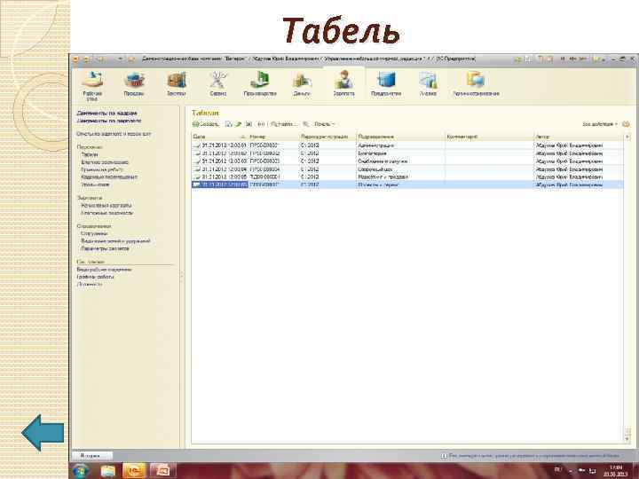This screenshot has width=639, height=479.
Task: Open Документы по зарплате link
Action: click(x=109, y=121)
